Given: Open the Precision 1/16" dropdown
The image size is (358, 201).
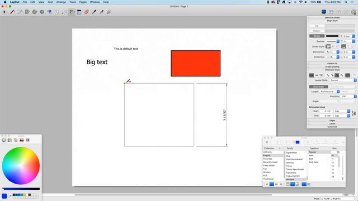Looking at the screenshot, I should point(348,97).
